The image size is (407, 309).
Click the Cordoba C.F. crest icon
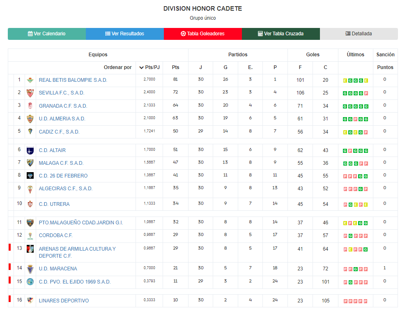(30, 236)
